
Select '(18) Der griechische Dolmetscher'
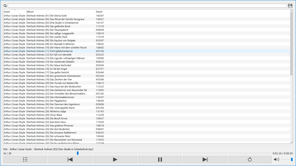coord(147,76)
